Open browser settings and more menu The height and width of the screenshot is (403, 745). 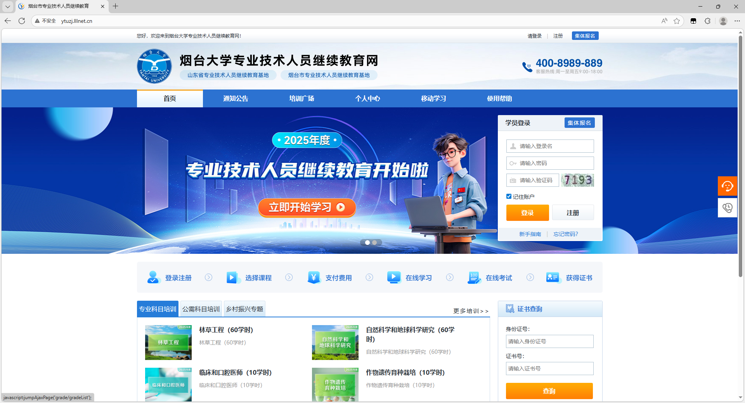click(737, 21)
